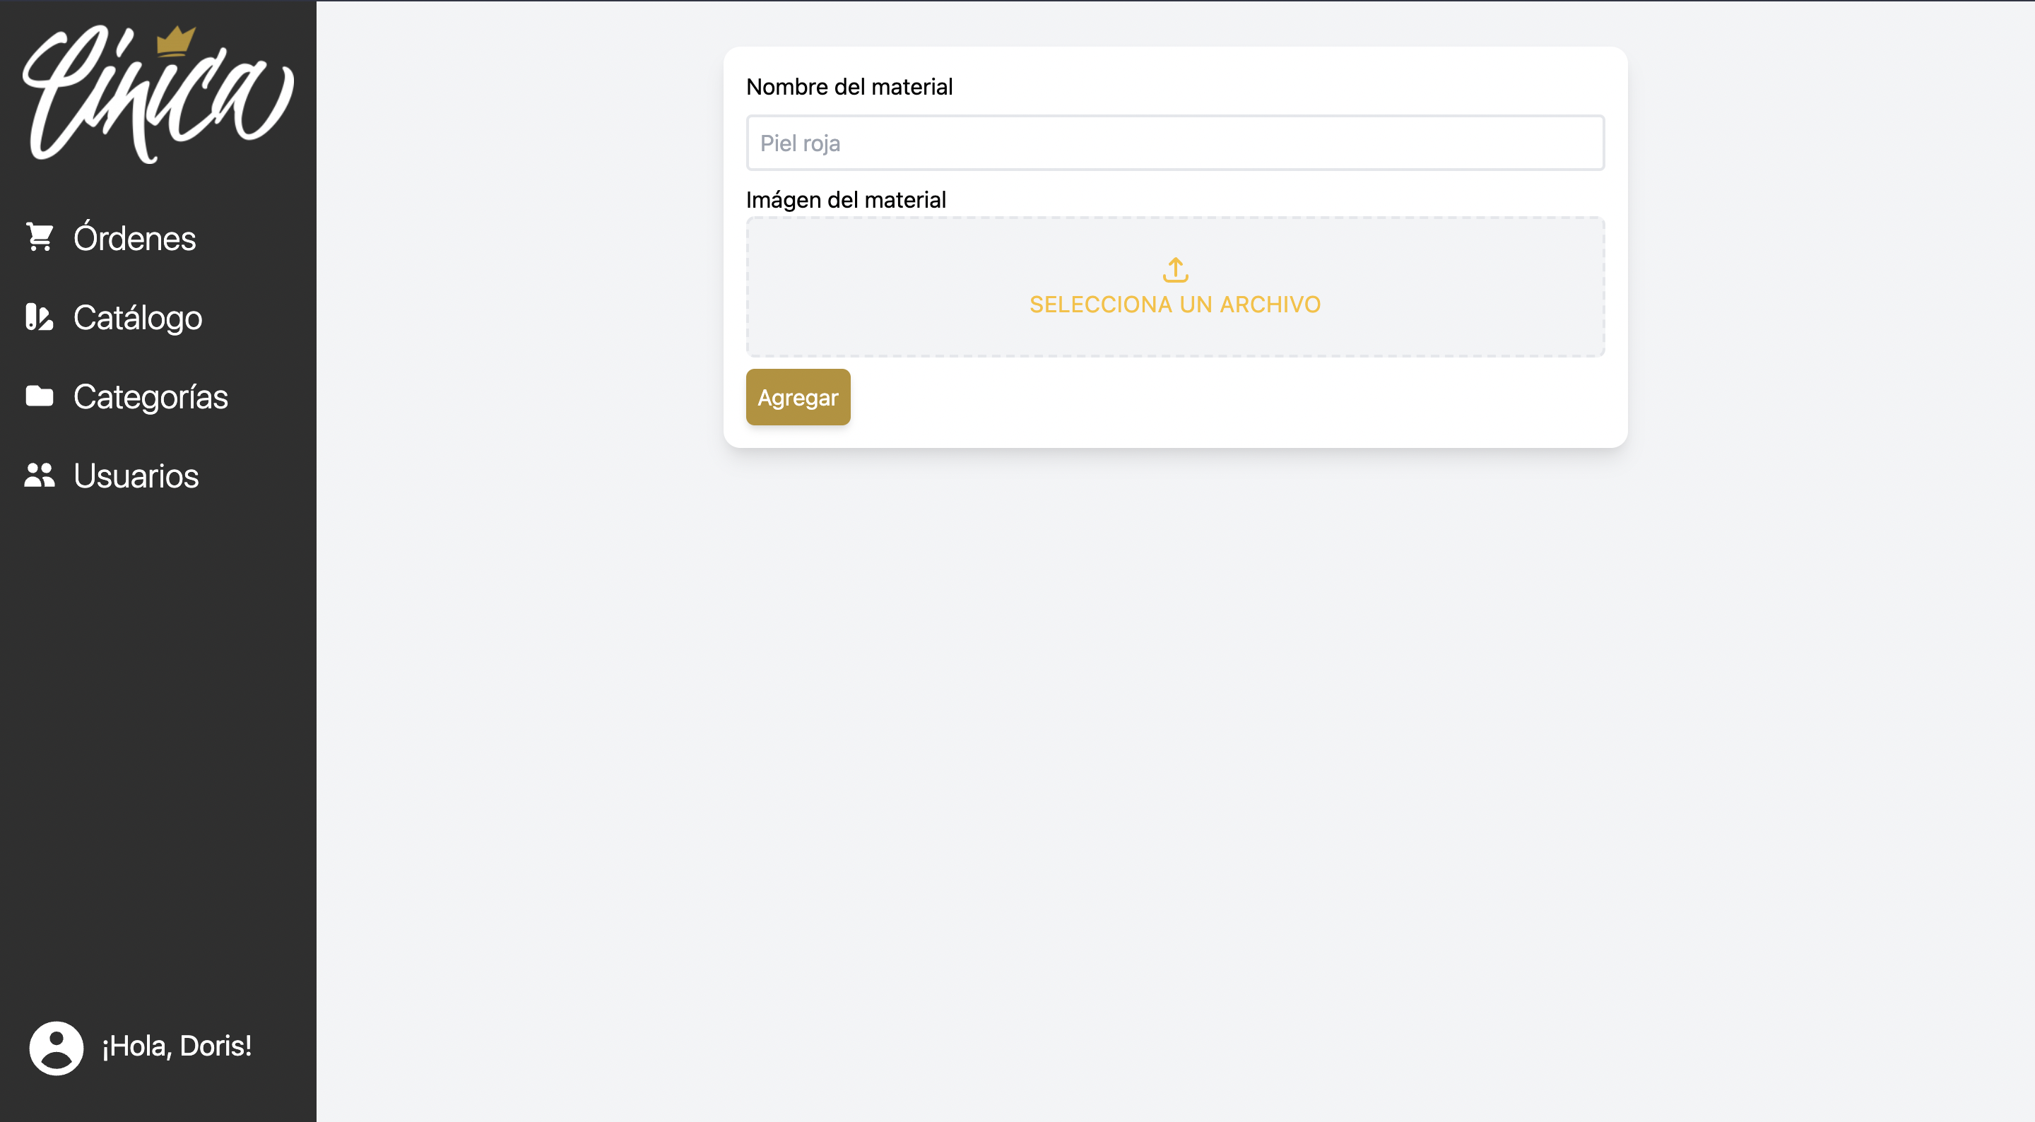Click the Nombre del material input field

pyautogui.click(x=1176, y=142)
